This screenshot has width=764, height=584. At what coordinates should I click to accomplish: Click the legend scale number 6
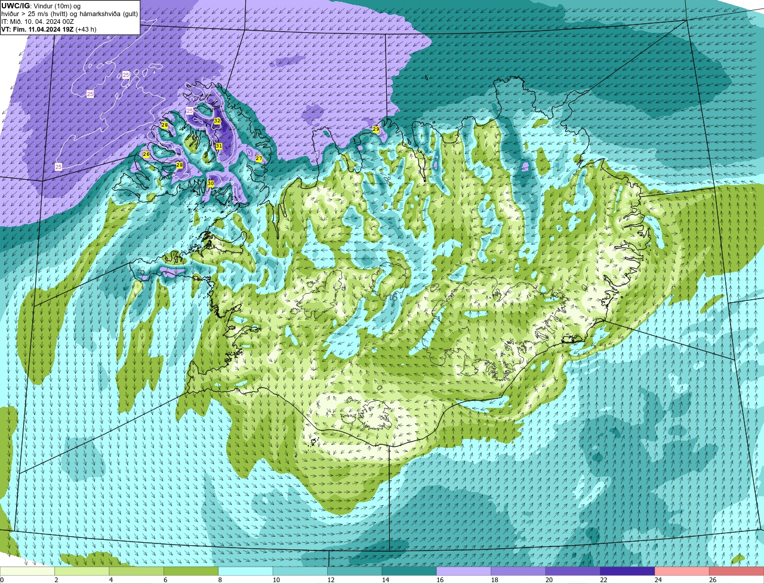click(165, 580)
